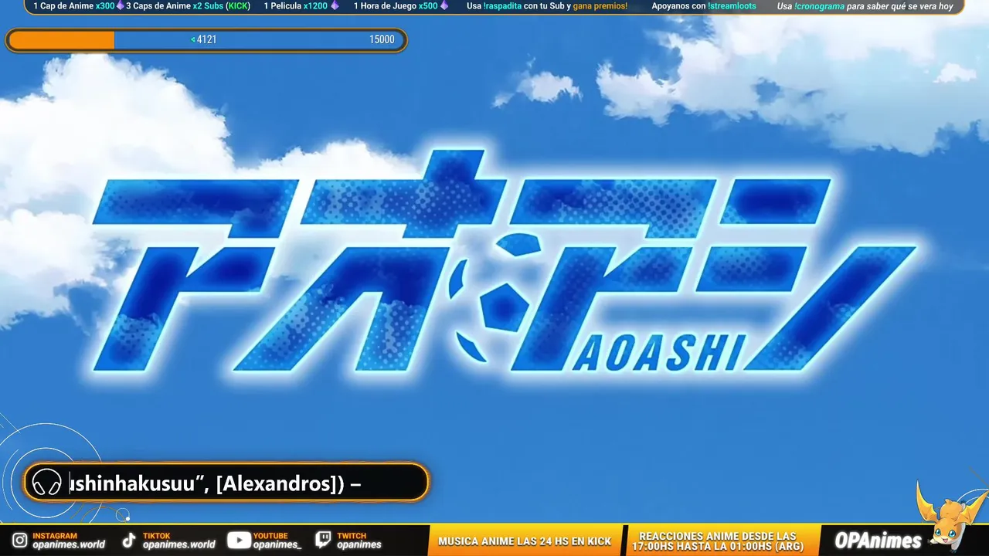Screen dimensions: 989x556
Task: Click the YouTube logo icon
Action: click(239, 541)
